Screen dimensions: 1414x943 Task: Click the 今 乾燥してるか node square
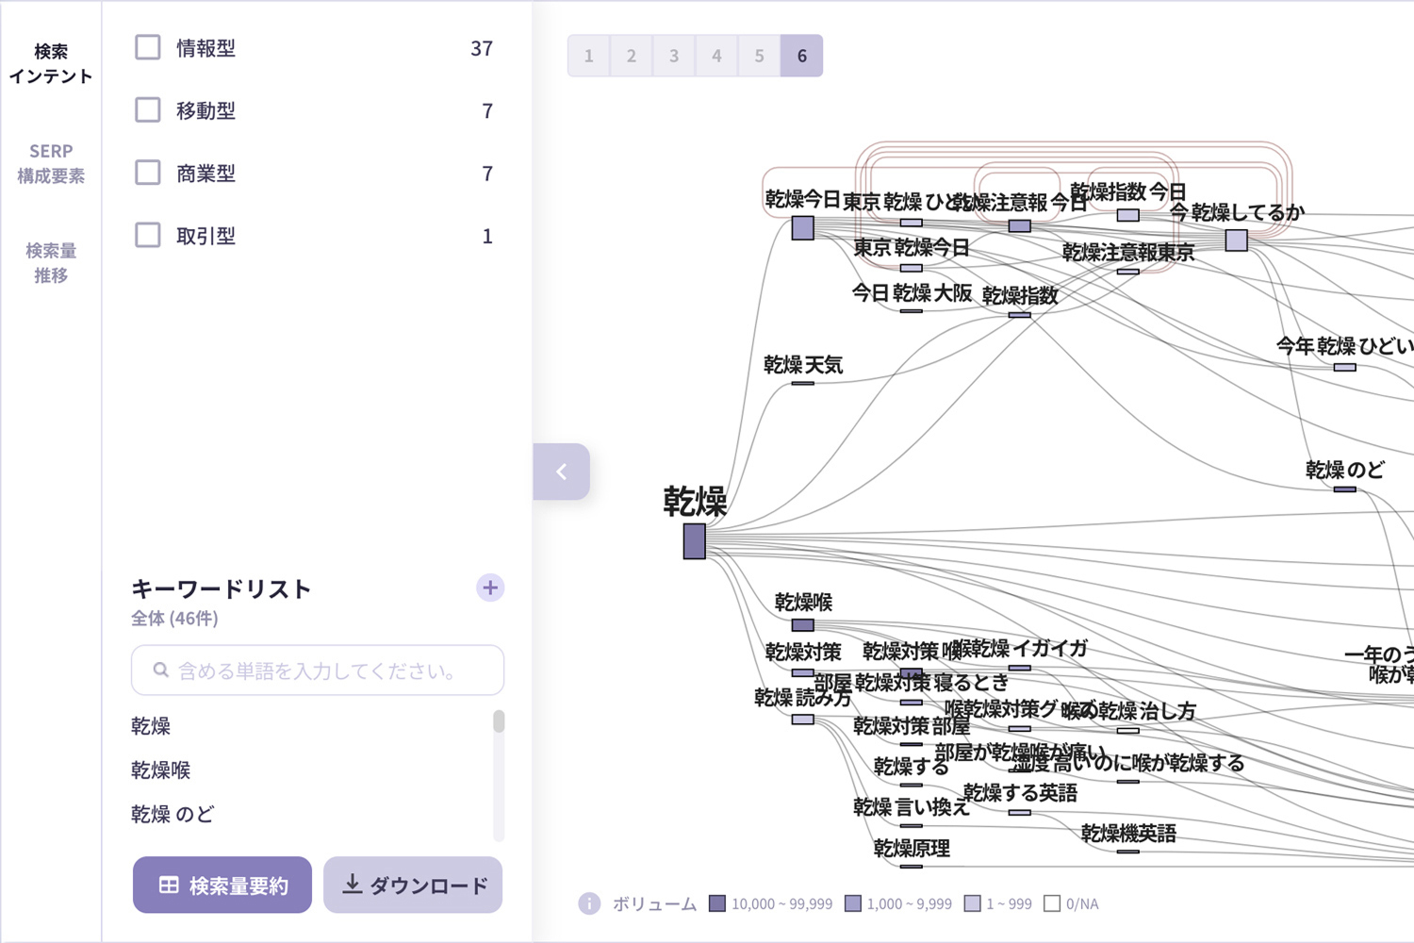tap(1236, 240)
